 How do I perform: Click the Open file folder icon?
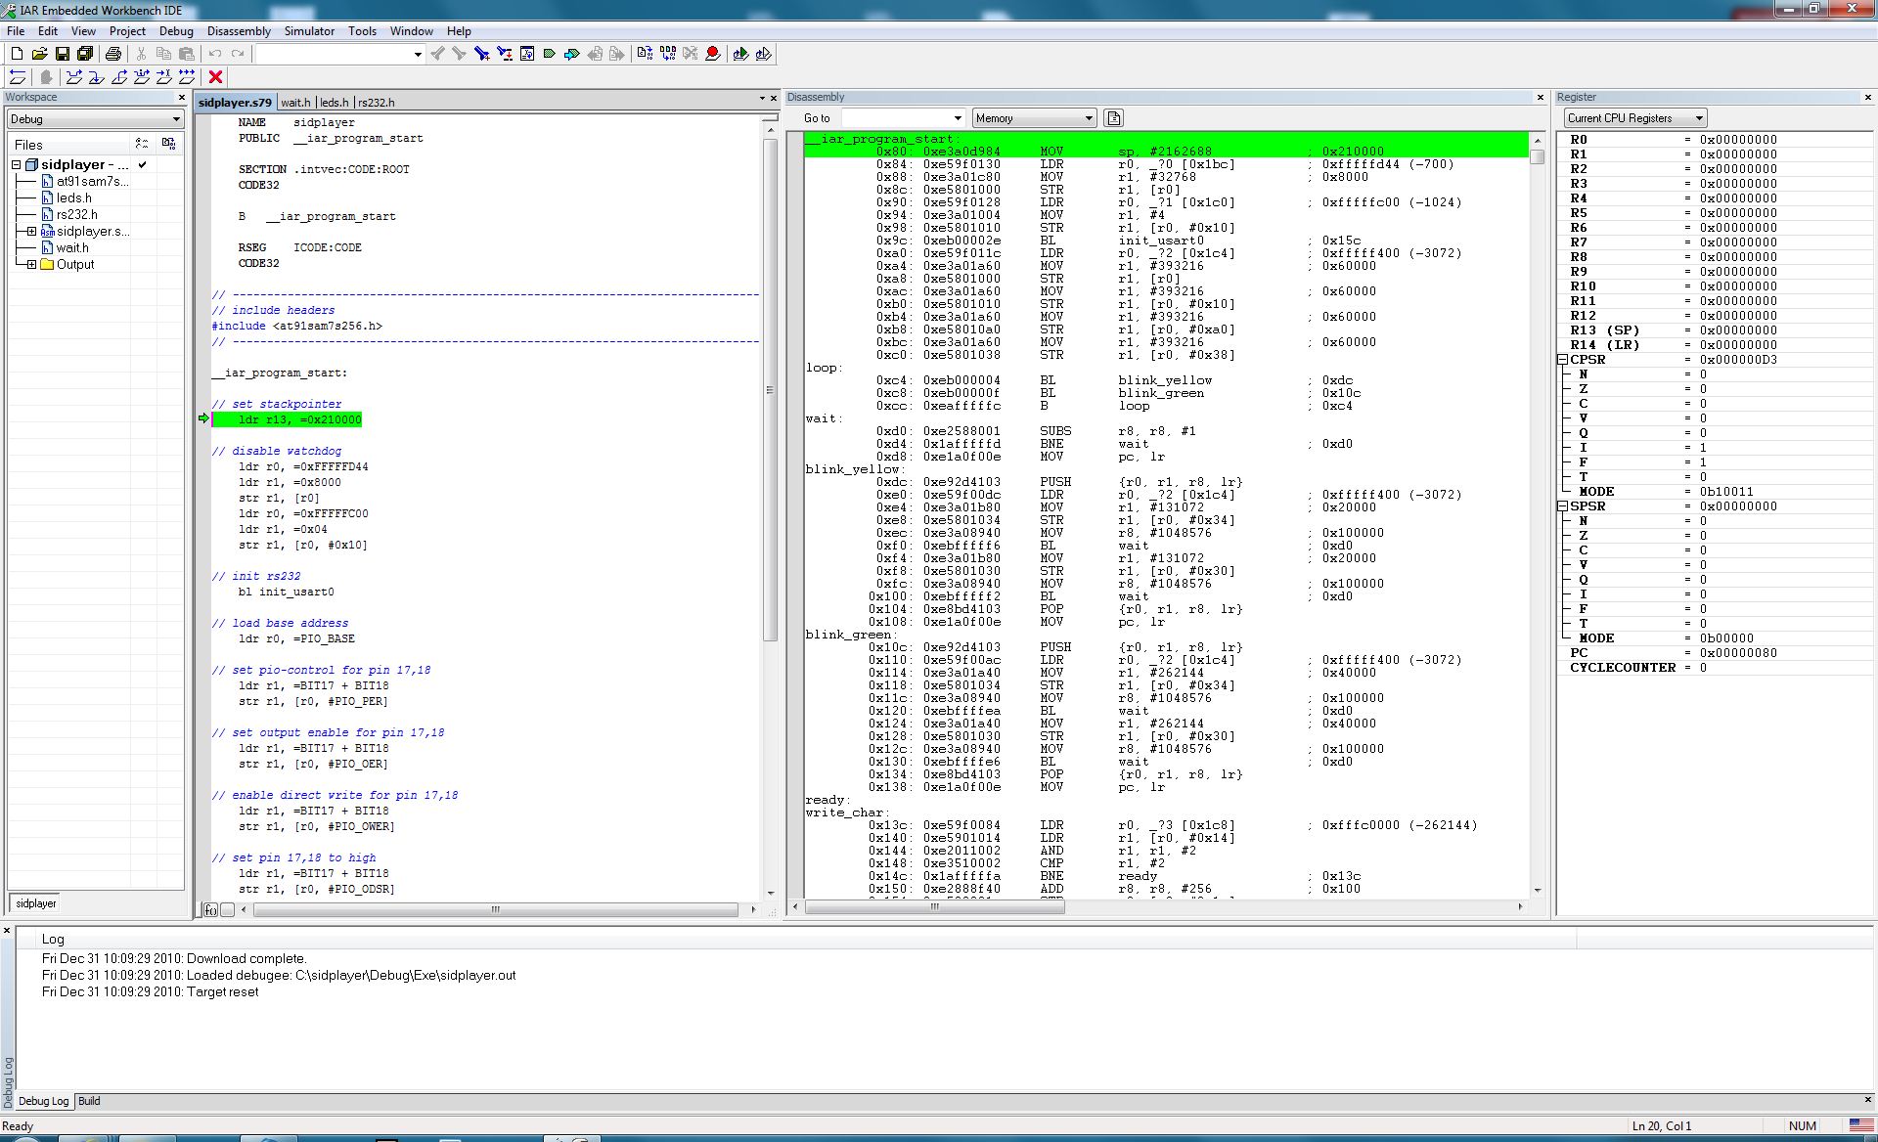click(40, 54)
